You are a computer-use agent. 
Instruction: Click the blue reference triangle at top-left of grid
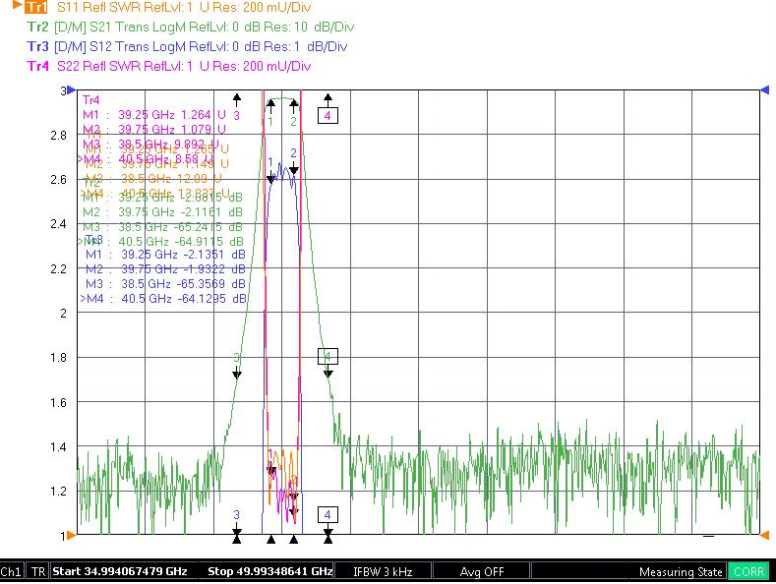pyautogui.click(x=71, y=90)
